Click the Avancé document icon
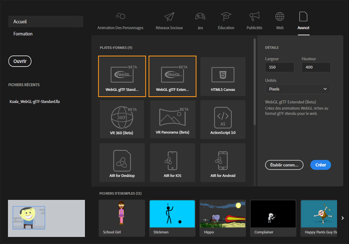 point(303,16)
